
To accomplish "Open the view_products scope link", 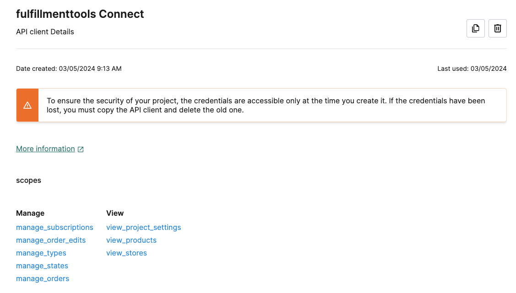I will [131, 240].
